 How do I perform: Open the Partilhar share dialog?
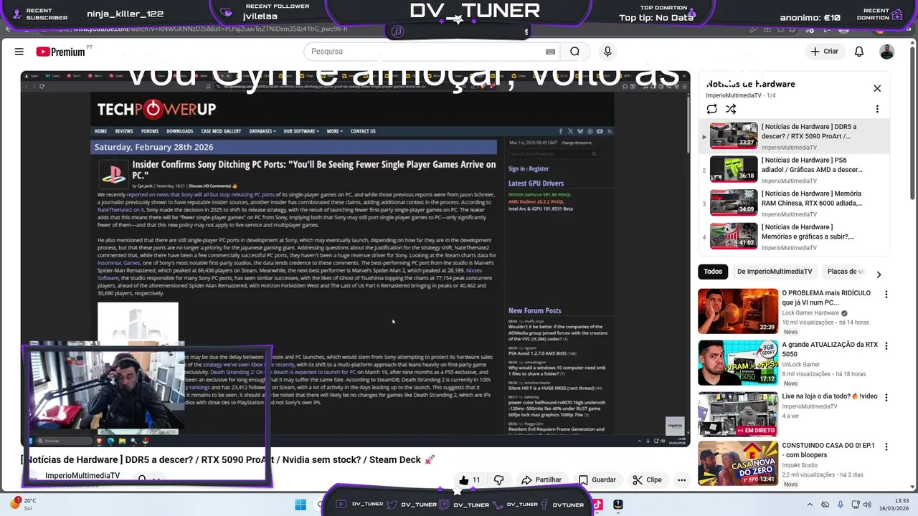(x=541, y=480)
